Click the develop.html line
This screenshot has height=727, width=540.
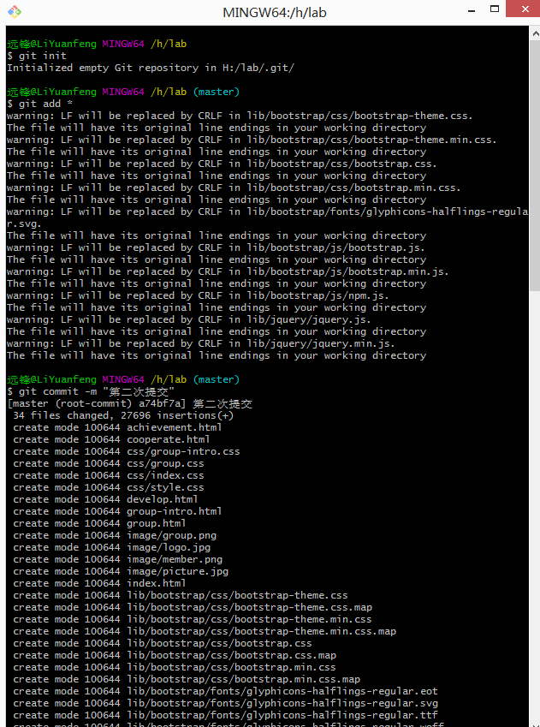pos(105,499)
